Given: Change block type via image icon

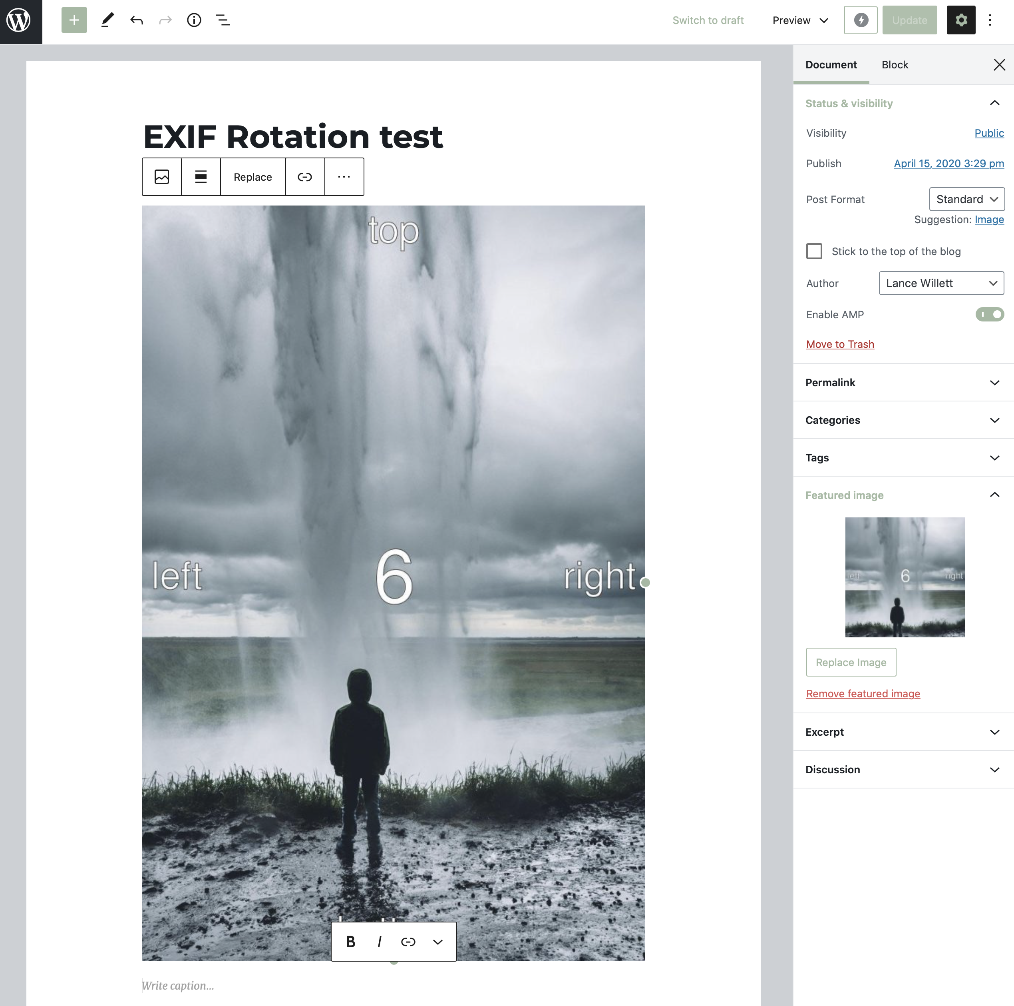Looking at the screenshot, I should click(162, 177).
